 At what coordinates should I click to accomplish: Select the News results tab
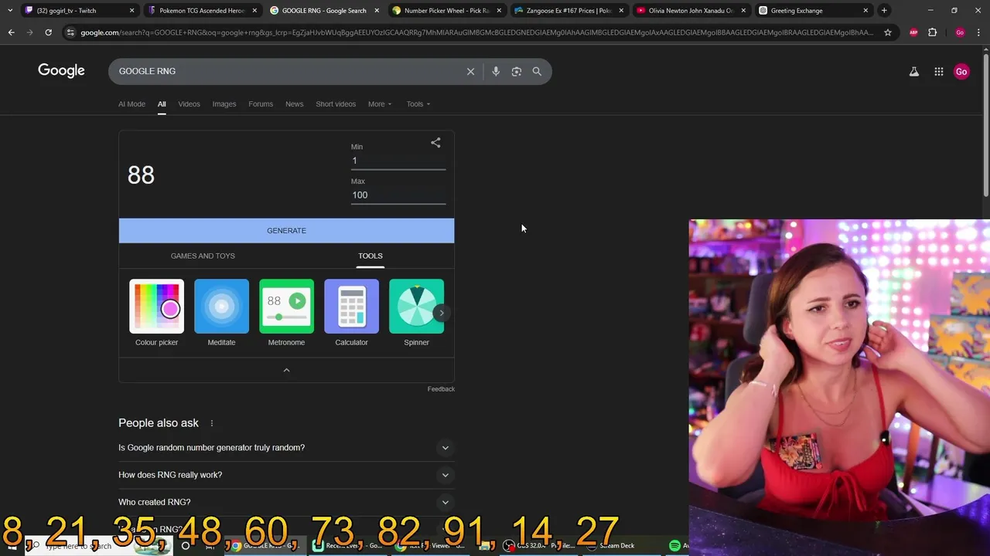coord(294,104)
